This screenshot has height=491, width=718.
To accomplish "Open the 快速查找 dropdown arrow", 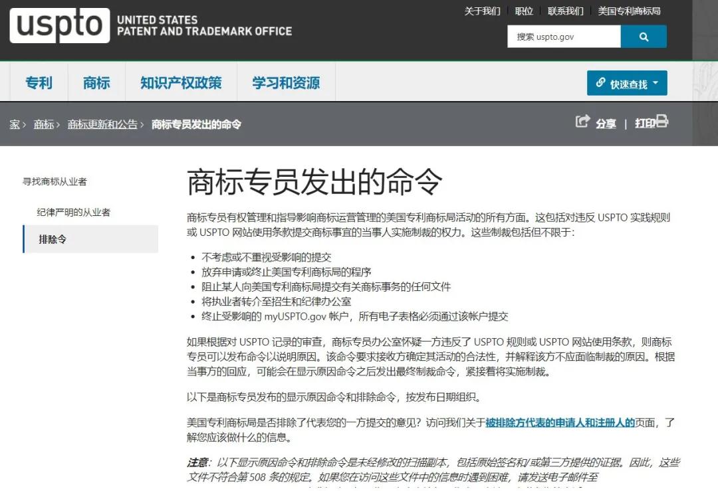I will tap(656, 83).
